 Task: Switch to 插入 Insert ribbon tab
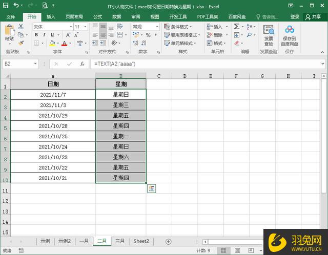click(x=51, y=17)
